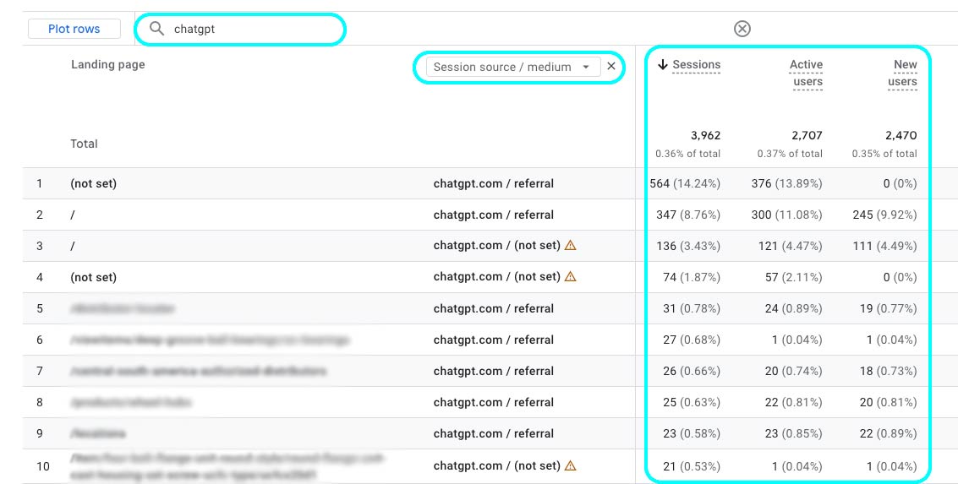Click the Total row label
The image size is (958, 484).
pyautogui.click(x=84, y=144)
